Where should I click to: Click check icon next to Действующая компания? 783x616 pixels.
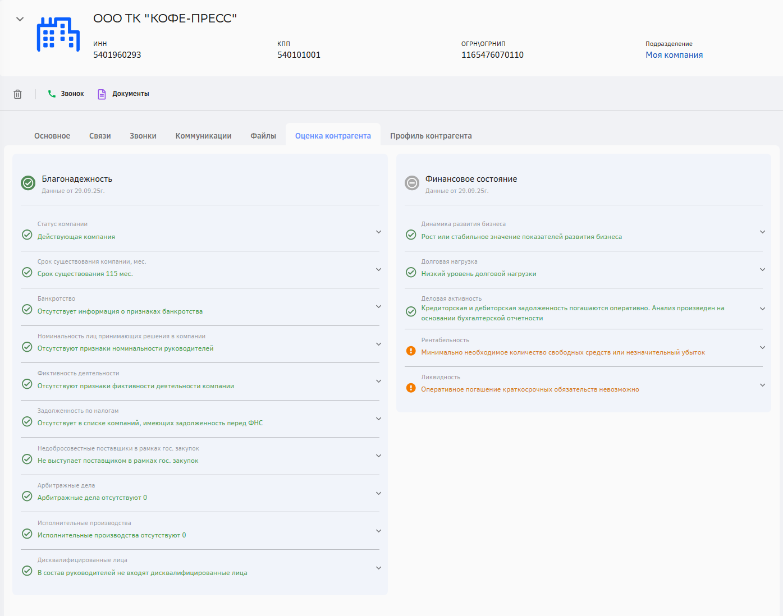tap(27, 235)
